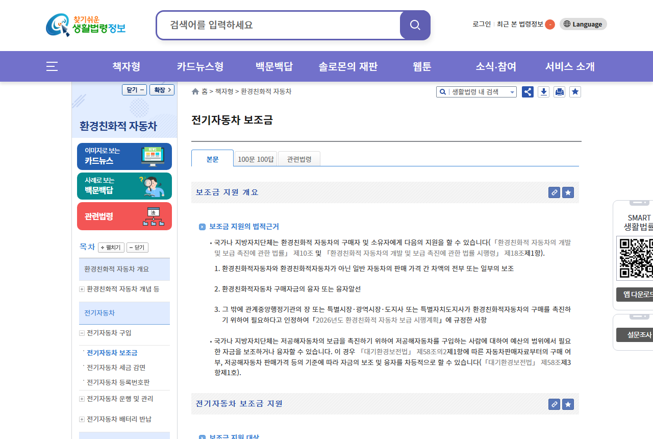Switch to the 관련법령 tab
This screenshot has width=653, height=439.
[299, 159]
